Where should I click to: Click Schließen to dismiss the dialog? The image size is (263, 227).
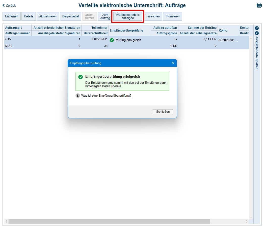[x=163, y=111]
